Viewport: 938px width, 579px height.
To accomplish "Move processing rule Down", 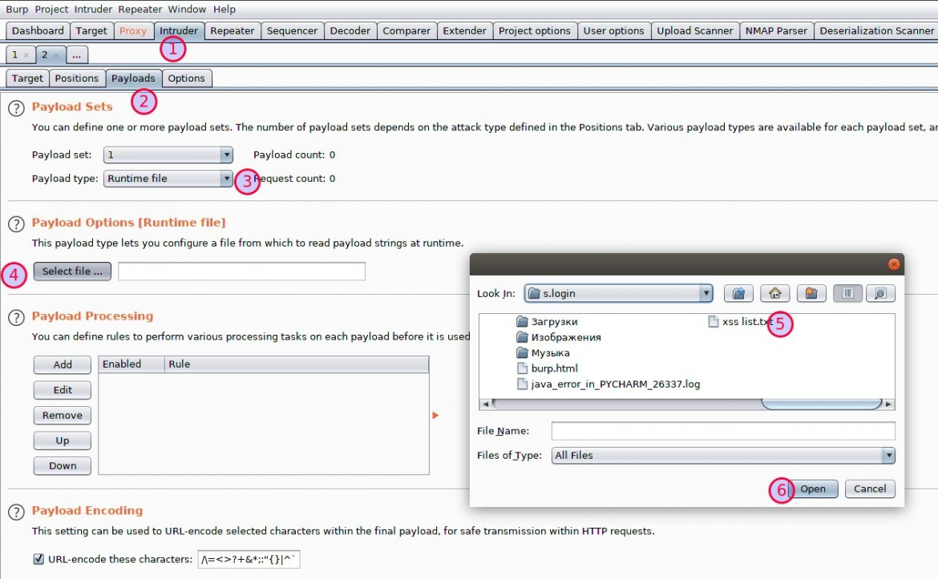I will (63, 465).
